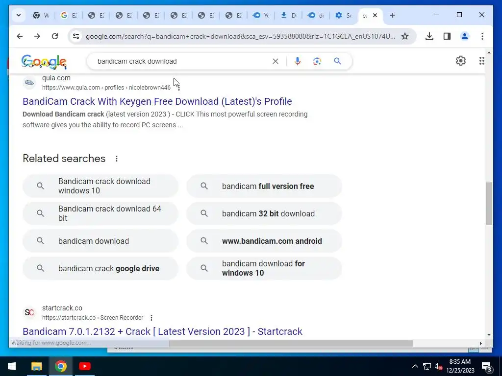Open Bandicam 7.0.1.2132 + Crack Startcrack link
502x376 pixels.
[x=162, y=331]
